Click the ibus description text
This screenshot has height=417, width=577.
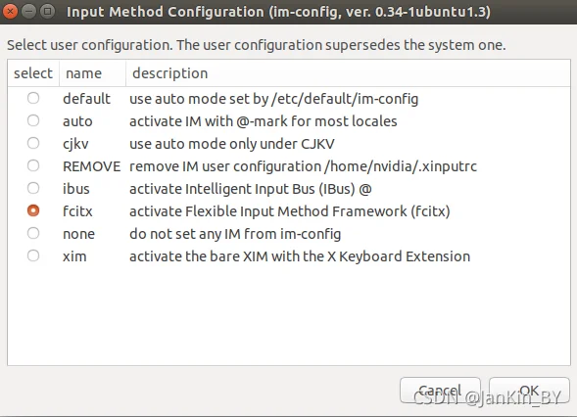(x=251, y=189)
